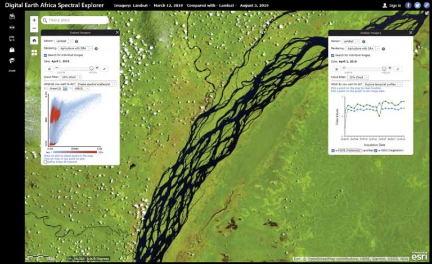The image size is (432, 264).
Task: Click the scatterplot density color ramp
Action: point(74,152)
